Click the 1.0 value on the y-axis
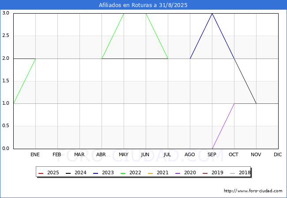This screenshot has height=198, width=287. click(x=6, y=103)
